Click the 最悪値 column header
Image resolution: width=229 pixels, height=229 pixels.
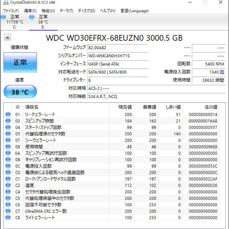pyautogui.click(x=146, y=107)
